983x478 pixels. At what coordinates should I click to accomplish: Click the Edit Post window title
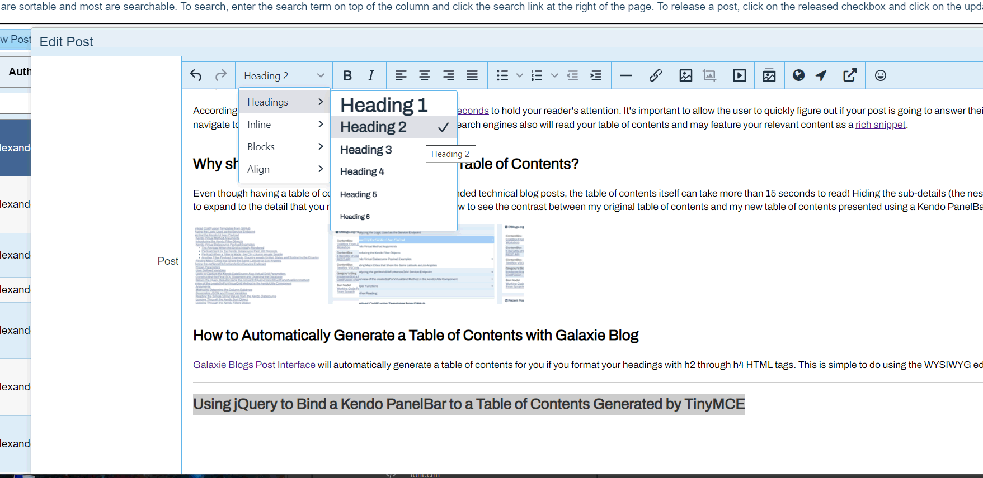[66, 42]
